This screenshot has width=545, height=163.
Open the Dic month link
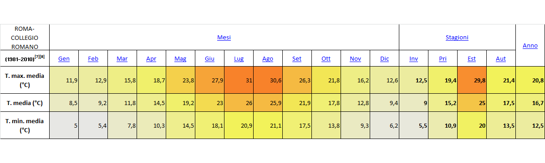(x=384, y=59)
